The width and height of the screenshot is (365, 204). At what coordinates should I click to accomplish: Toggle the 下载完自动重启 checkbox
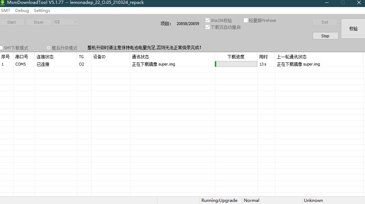[x=208, y=27]
